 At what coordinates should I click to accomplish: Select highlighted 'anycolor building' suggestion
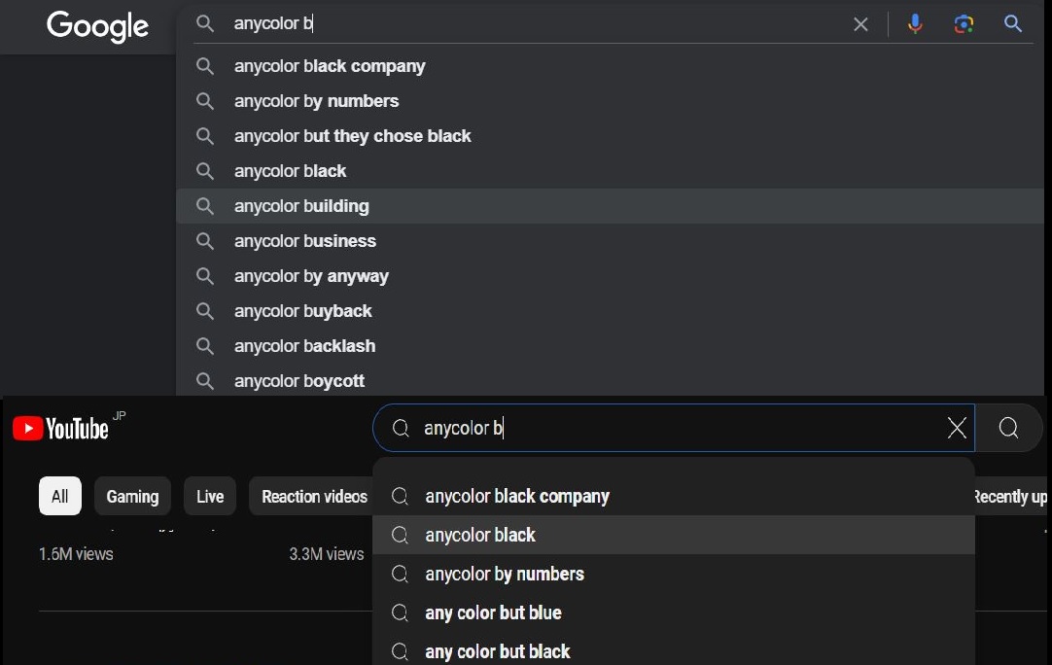(610, 206)
